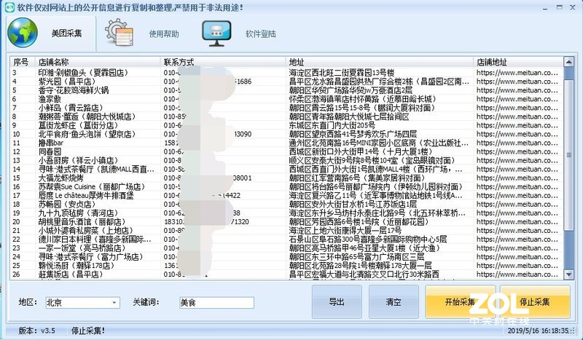583x340 pixels.
Task: Click the scroll up arrow of the list
Action: pyautogui.click(x=568, y=62)
